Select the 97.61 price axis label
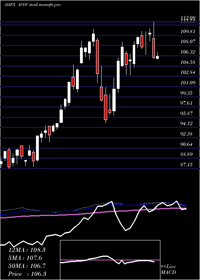Viewport: 200px width, 280px height. coord(186,103)
